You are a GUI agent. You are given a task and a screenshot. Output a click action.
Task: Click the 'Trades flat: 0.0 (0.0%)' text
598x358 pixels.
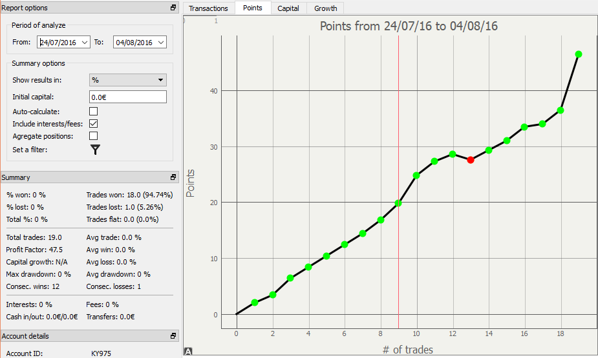[x=122, y=219]
